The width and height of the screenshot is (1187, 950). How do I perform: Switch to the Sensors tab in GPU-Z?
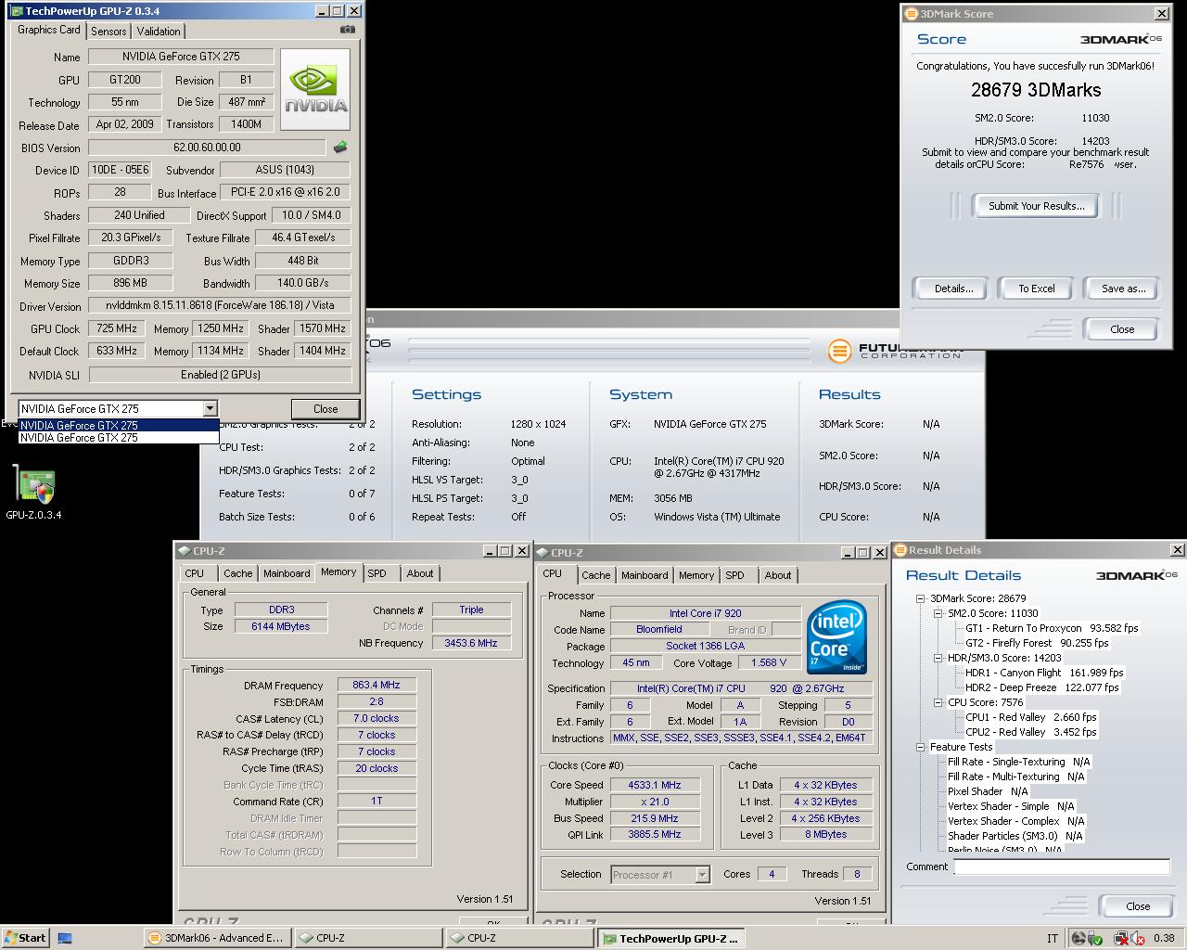pos(108,31)
